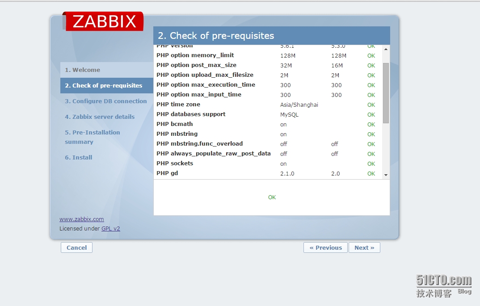Click the '16M' required post_max_size value
The width and height of the screenshot is (480, 306).
(x=337, y=66)
